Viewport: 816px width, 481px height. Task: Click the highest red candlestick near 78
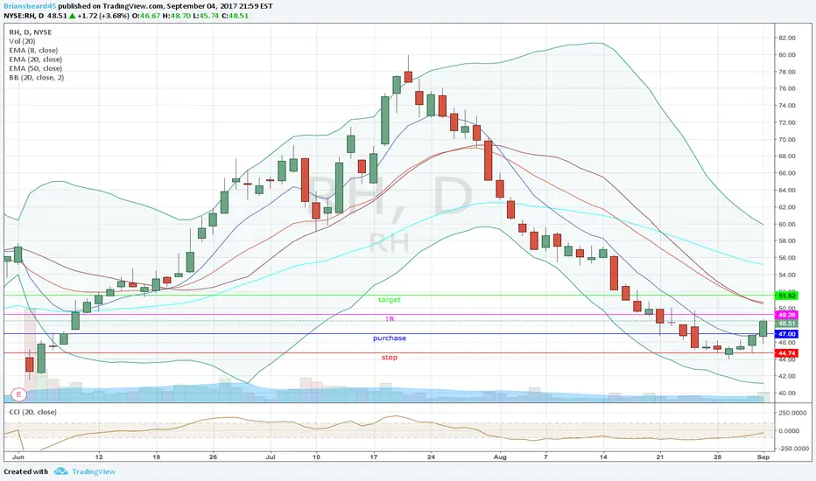click(408, 76)
